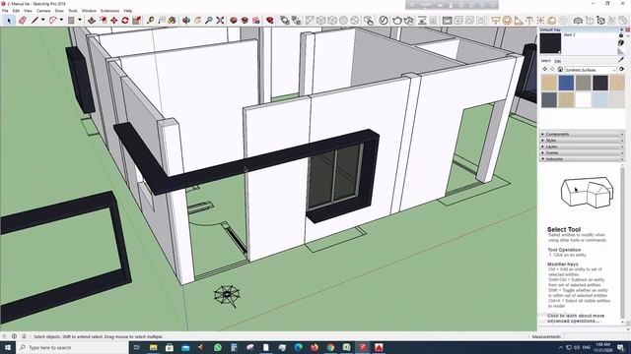Open Line tool variations dropdown arrow
The image size is (631, 354).
coord(42,20)
